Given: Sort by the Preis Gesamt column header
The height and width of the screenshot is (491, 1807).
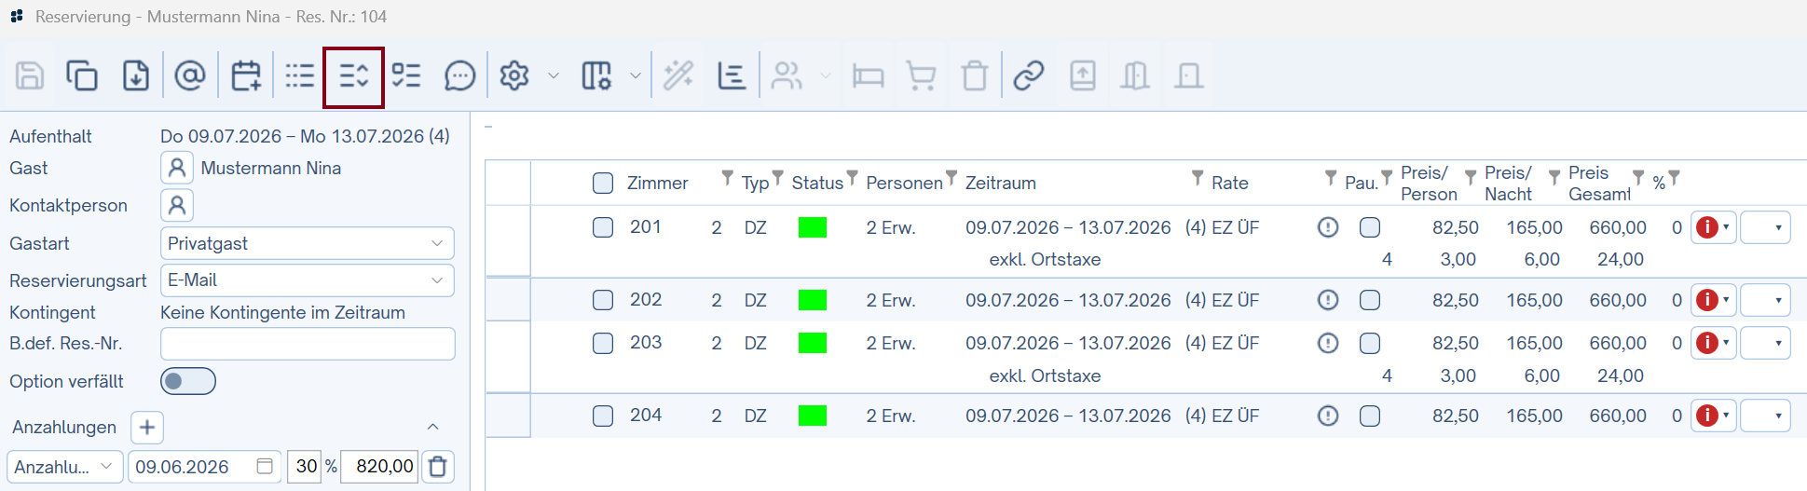Looking at the screenshot, I should (1599, 184).
